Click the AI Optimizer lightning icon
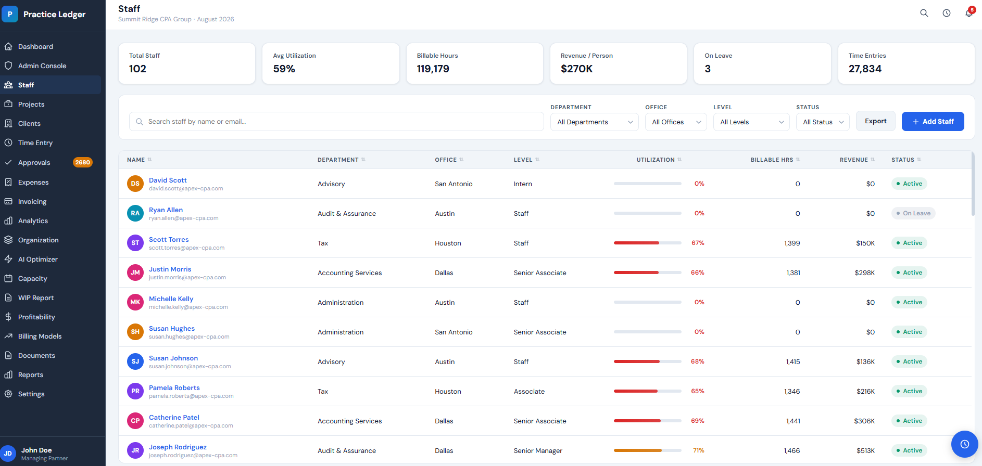Screen dimensions: 982x466 (8, 259)
